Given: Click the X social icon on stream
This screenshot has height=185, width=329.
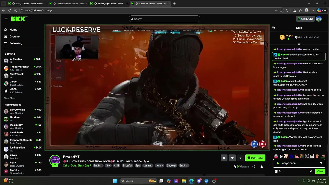Looking at the screenshot, I should (254, 144).
